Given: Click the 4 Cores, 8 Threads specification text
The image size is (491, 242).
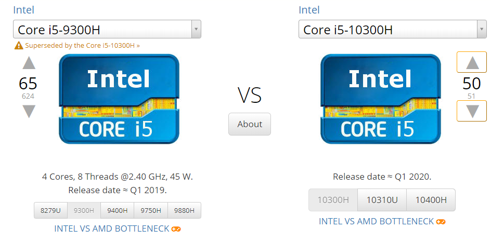Looking at the screenshot, I should [x=118, y=177].
